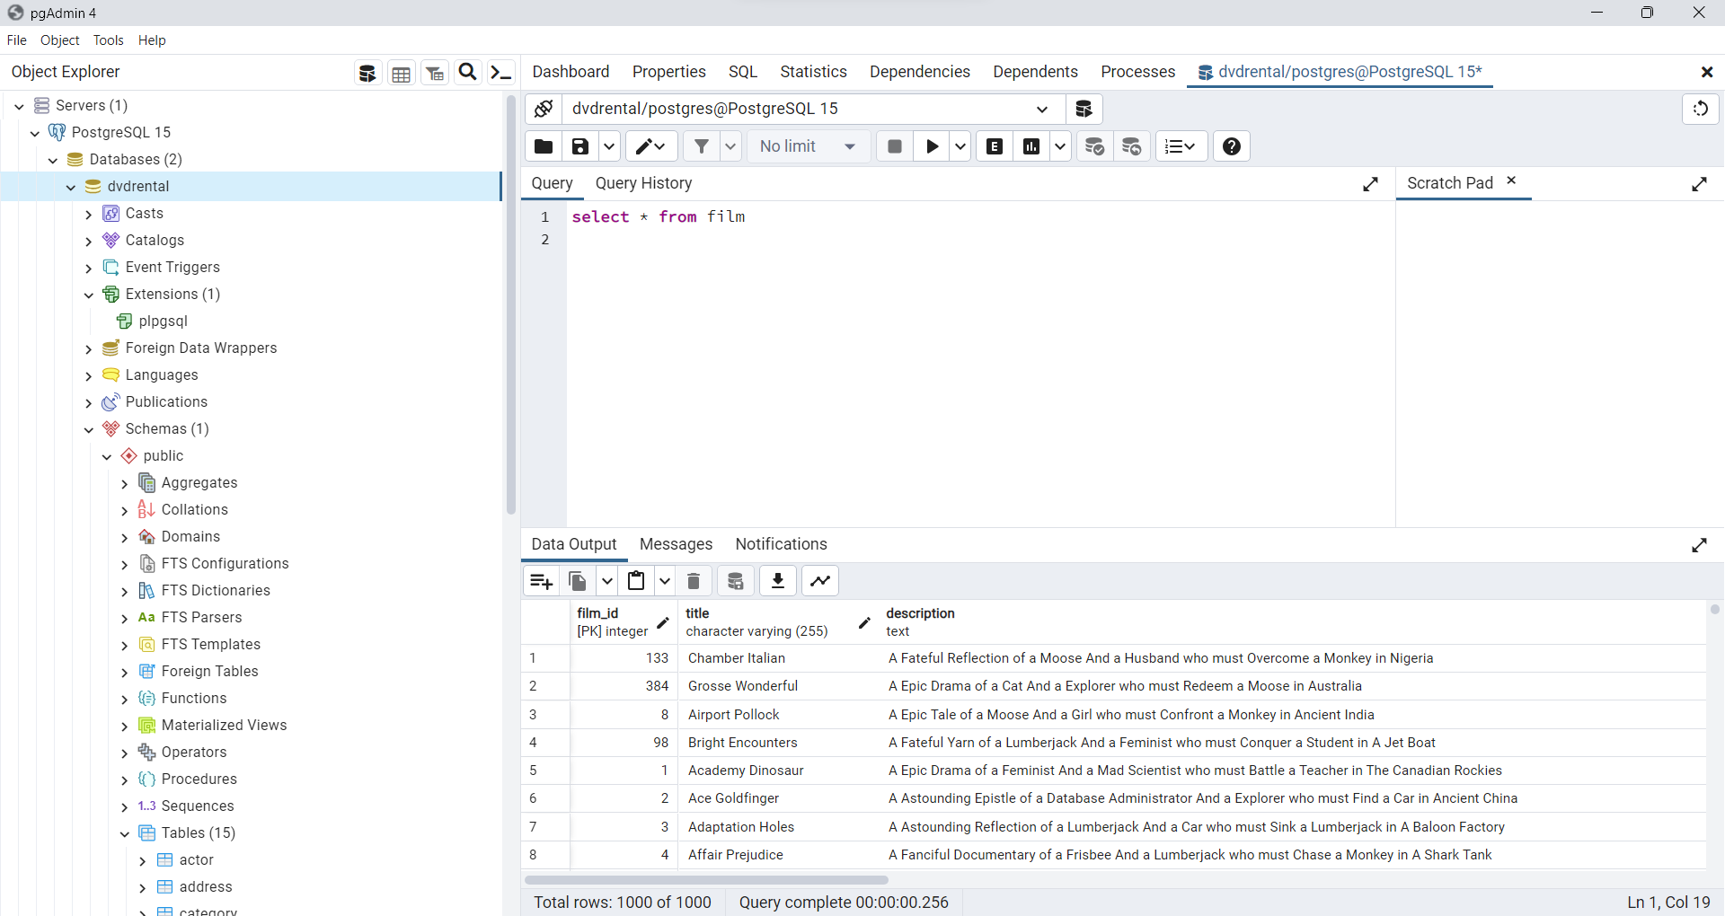Open file with the folder icon
The height and width of the screenshot is (916, 1725).
544,146
